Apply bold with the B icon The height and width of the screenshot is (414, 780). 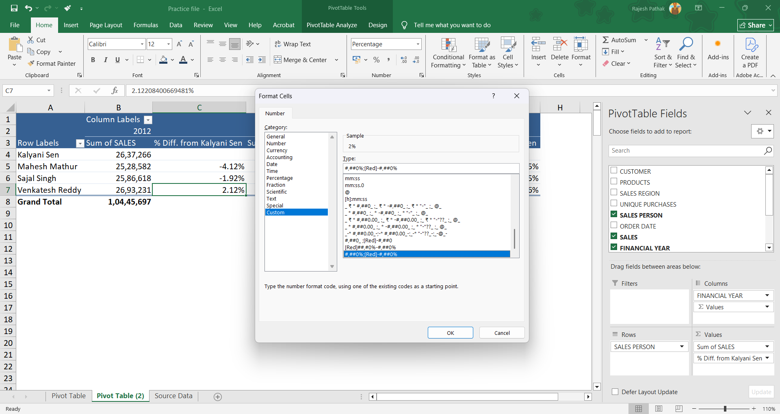(x=93, y=60)
